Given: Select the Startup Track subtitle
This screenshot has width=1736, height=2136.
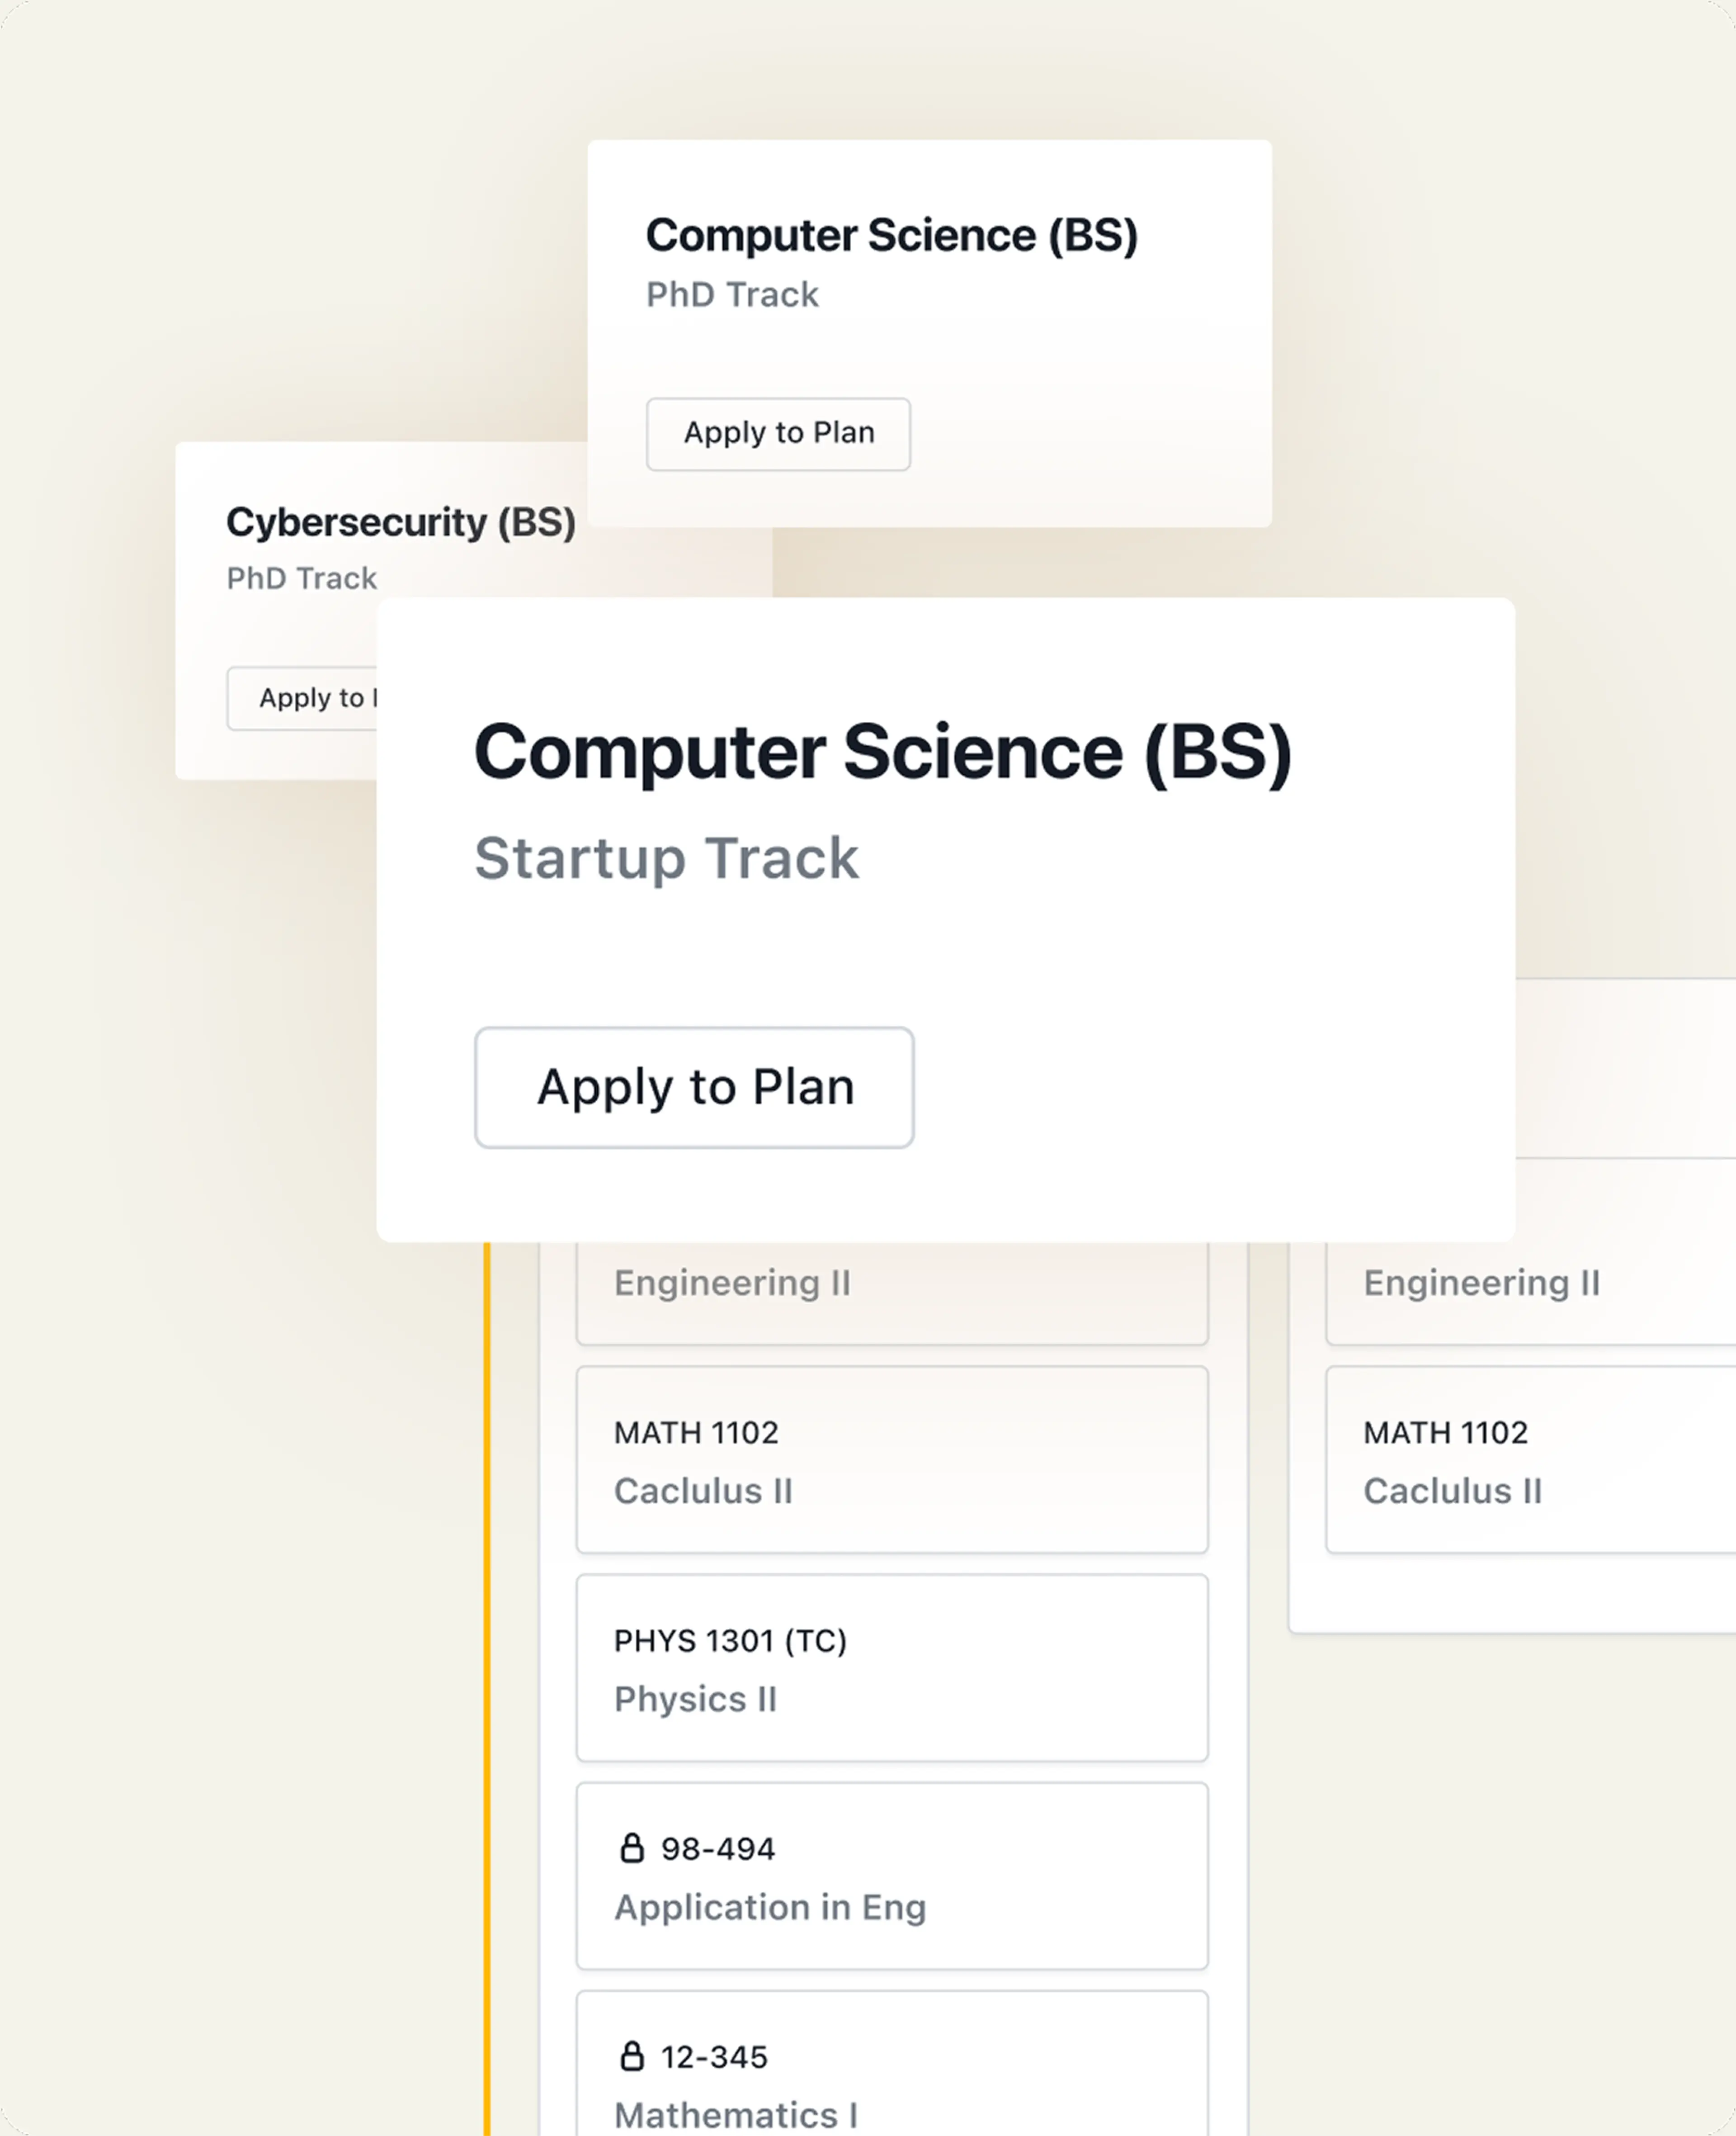Looking at the screenshot, I should (x=666, y=858).
